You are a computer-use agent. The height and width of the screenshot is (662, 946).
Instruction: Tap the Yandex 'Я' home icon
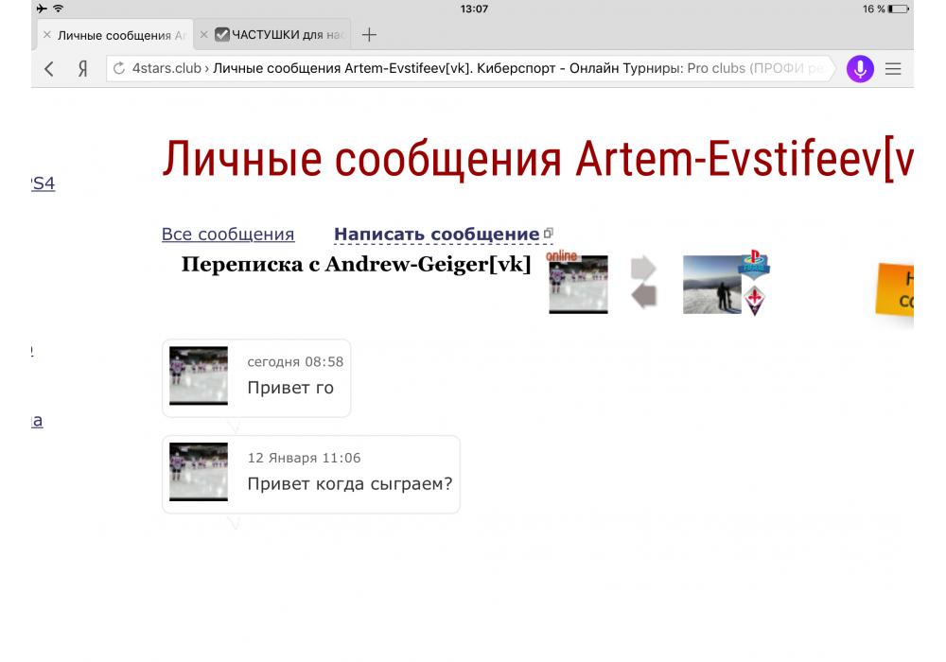[x=82, y=69]
